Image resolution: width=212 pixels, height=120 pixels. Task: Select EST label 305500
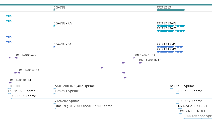tap(14, 86)
